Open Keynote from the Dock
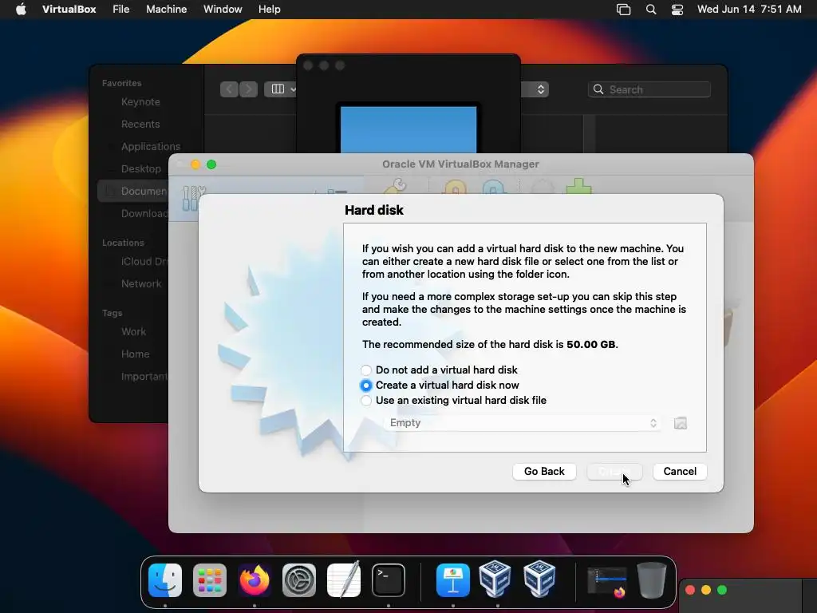The height and width of the screenshot is (613, 817). (x=453, y=579)
